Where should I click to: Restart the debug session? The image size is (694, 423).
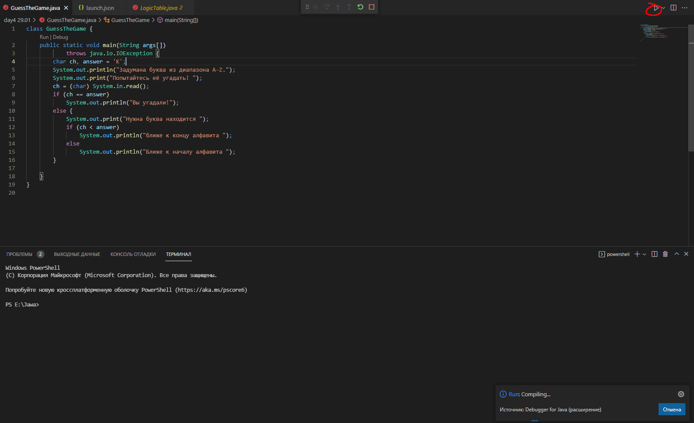pos(360,7)
